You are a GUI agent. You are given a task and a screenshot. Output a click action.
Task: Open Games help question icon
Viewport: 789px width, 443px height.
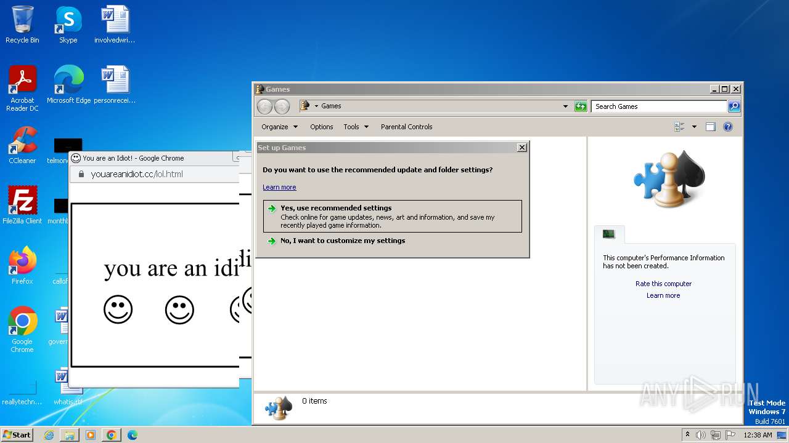tap(727, 127)
